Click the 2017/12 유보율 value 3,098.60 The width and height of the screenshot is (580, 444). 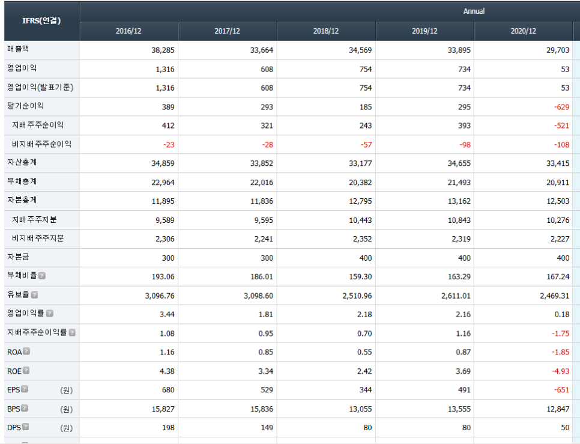258,296
